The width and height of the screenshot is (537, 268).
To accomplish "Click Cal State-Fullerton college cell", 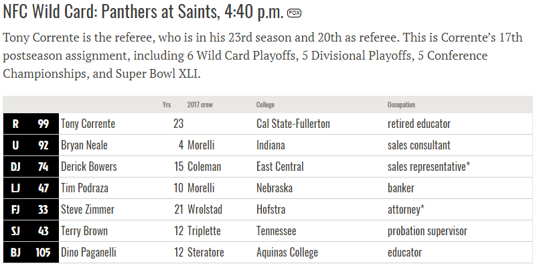I will click(293, 124).
